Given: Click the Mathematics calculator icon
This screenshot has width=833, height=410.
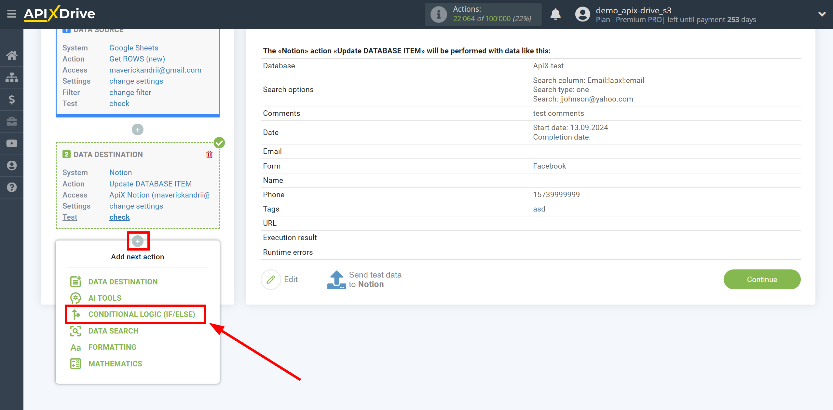Looking at the screenshot, I should [x=75, y=364].
